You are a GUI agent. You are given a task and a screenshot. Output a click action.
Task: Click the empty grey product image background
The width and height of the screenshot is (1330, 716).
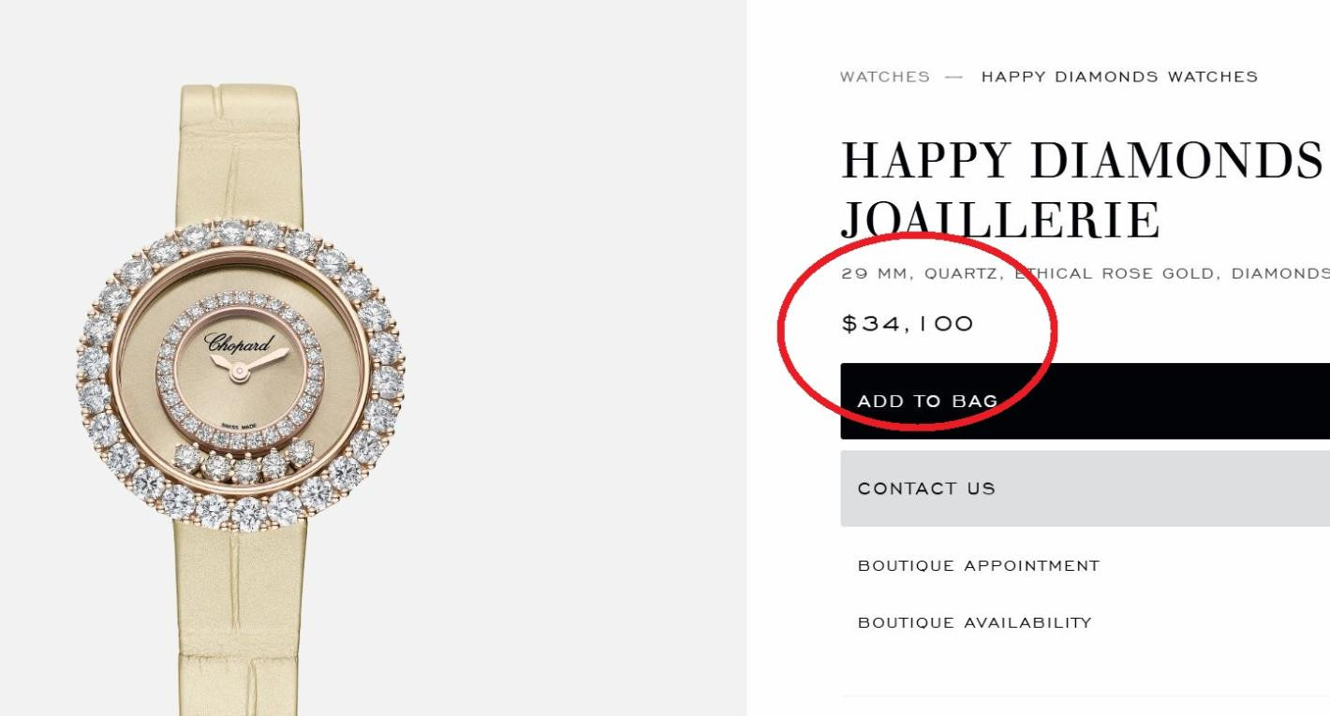[562, 374]
